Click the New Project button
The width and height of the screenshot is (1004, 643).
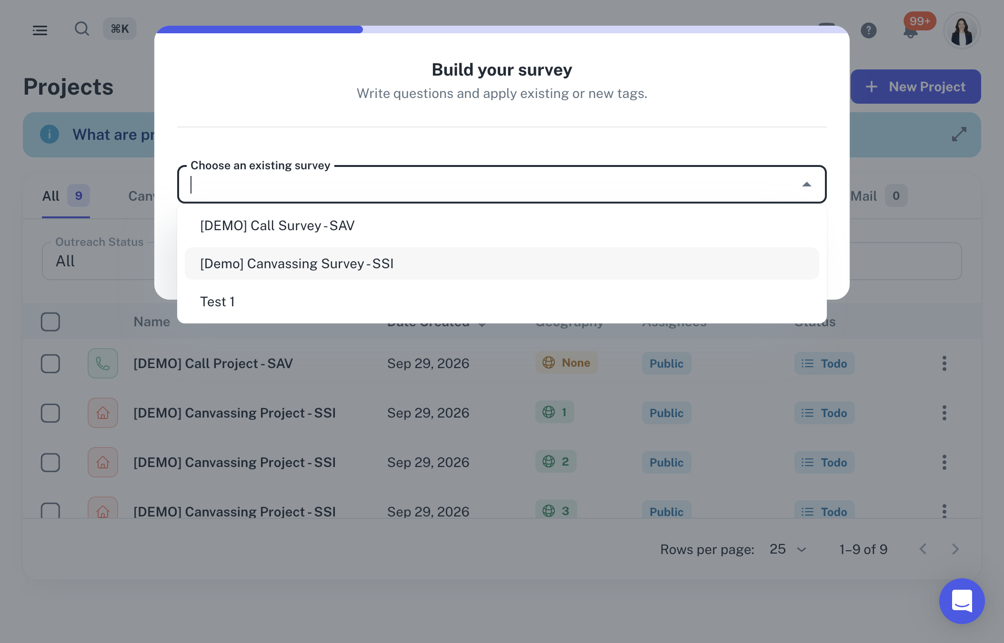[915, 87]
